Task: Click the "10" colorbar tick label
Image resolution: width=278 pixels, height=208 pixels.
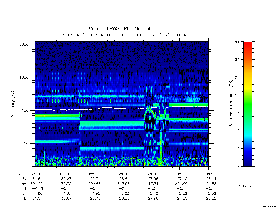Action: pos(237,131)
